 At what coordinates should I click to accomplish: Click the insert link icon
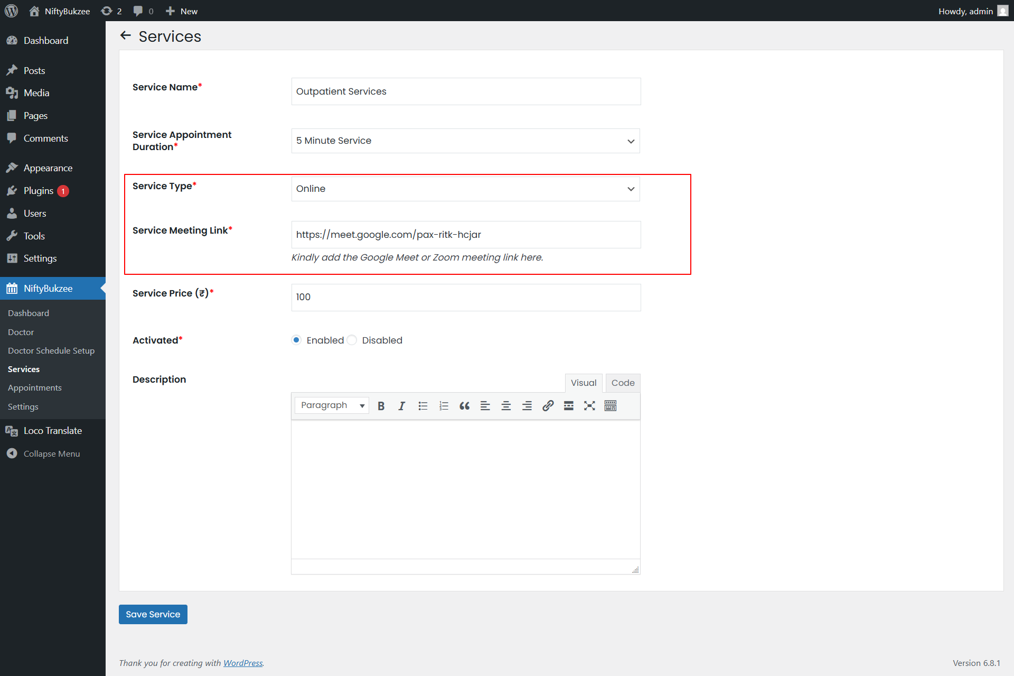[548, 406]
